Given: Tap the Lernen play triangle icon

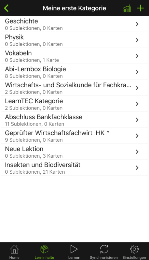Looking at the screenshot, I should [x=74, y=249].
